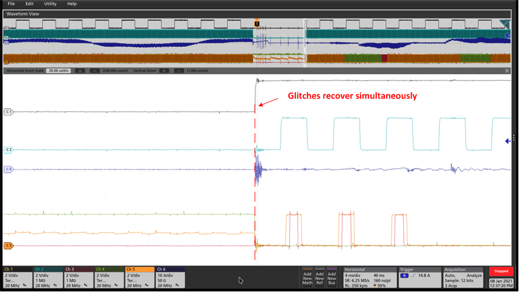
Task: Click the Ch 1 bandwidth limit icon
Action: coord(25,285)
